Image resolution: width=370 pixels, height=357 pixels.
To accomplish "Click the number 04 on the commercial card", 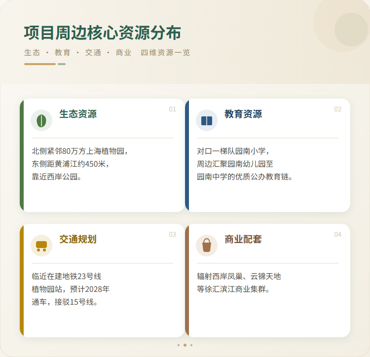I will coord(337,234).
